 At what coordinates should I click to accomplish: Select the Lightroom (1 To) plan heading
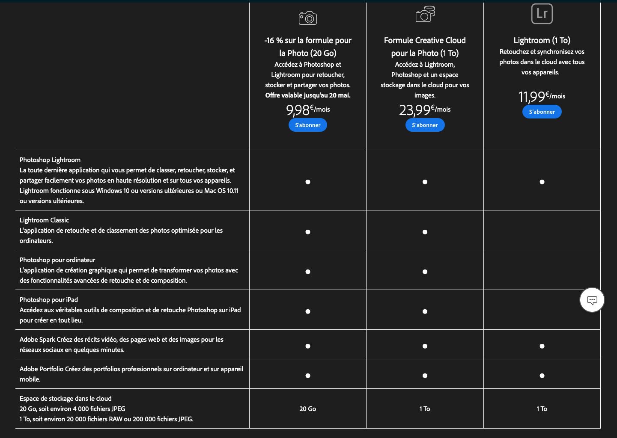tap(542, 40)
